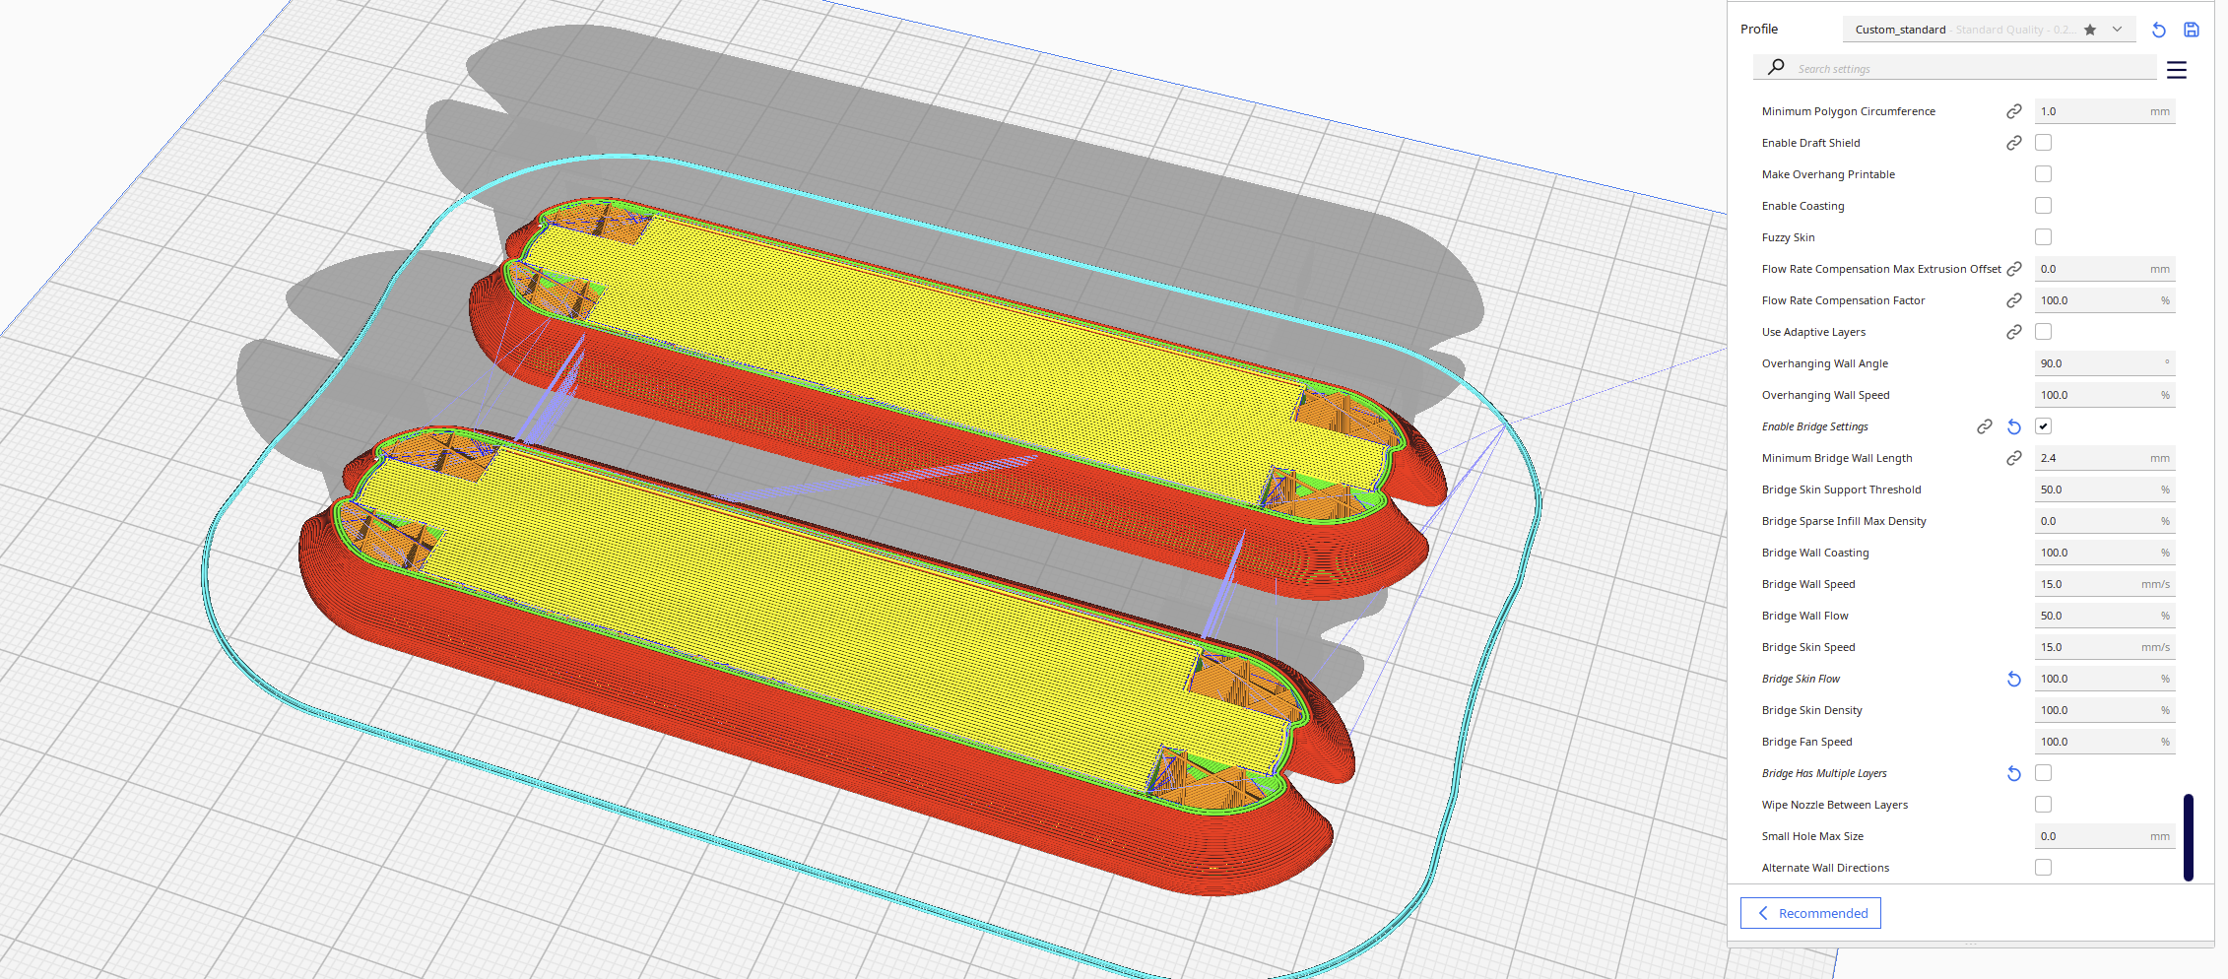Uncheck Enable Bridge Settings
The image size is (2228, 979).
[2043, 425]
